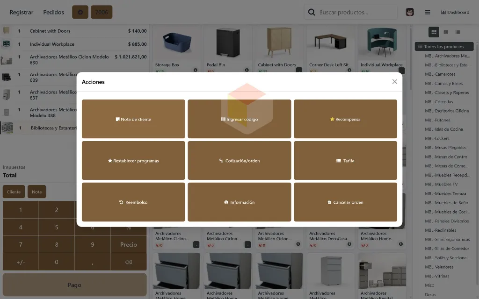Image resolution: width=479 pixels, height=299 pixels.
Task: Click Restablecer programas button
Action: point(133,161)
